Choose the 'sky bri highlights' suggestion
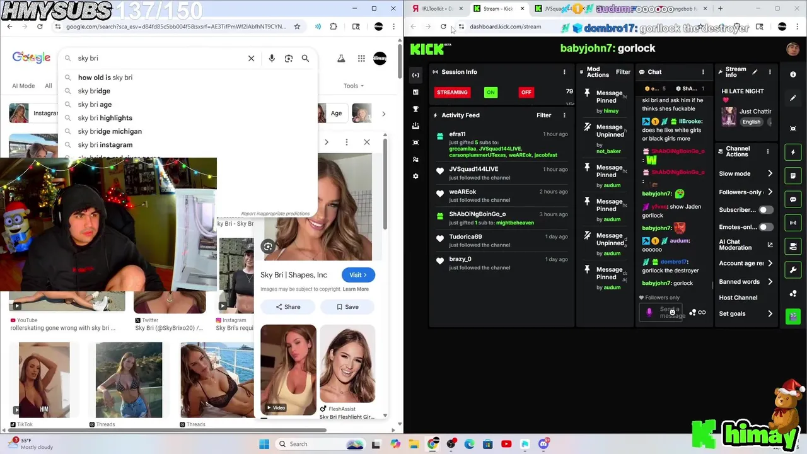 coord(105,118)
